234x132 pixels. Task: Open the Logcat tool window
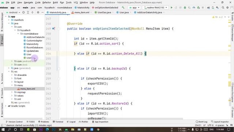[x=71, y=122]
